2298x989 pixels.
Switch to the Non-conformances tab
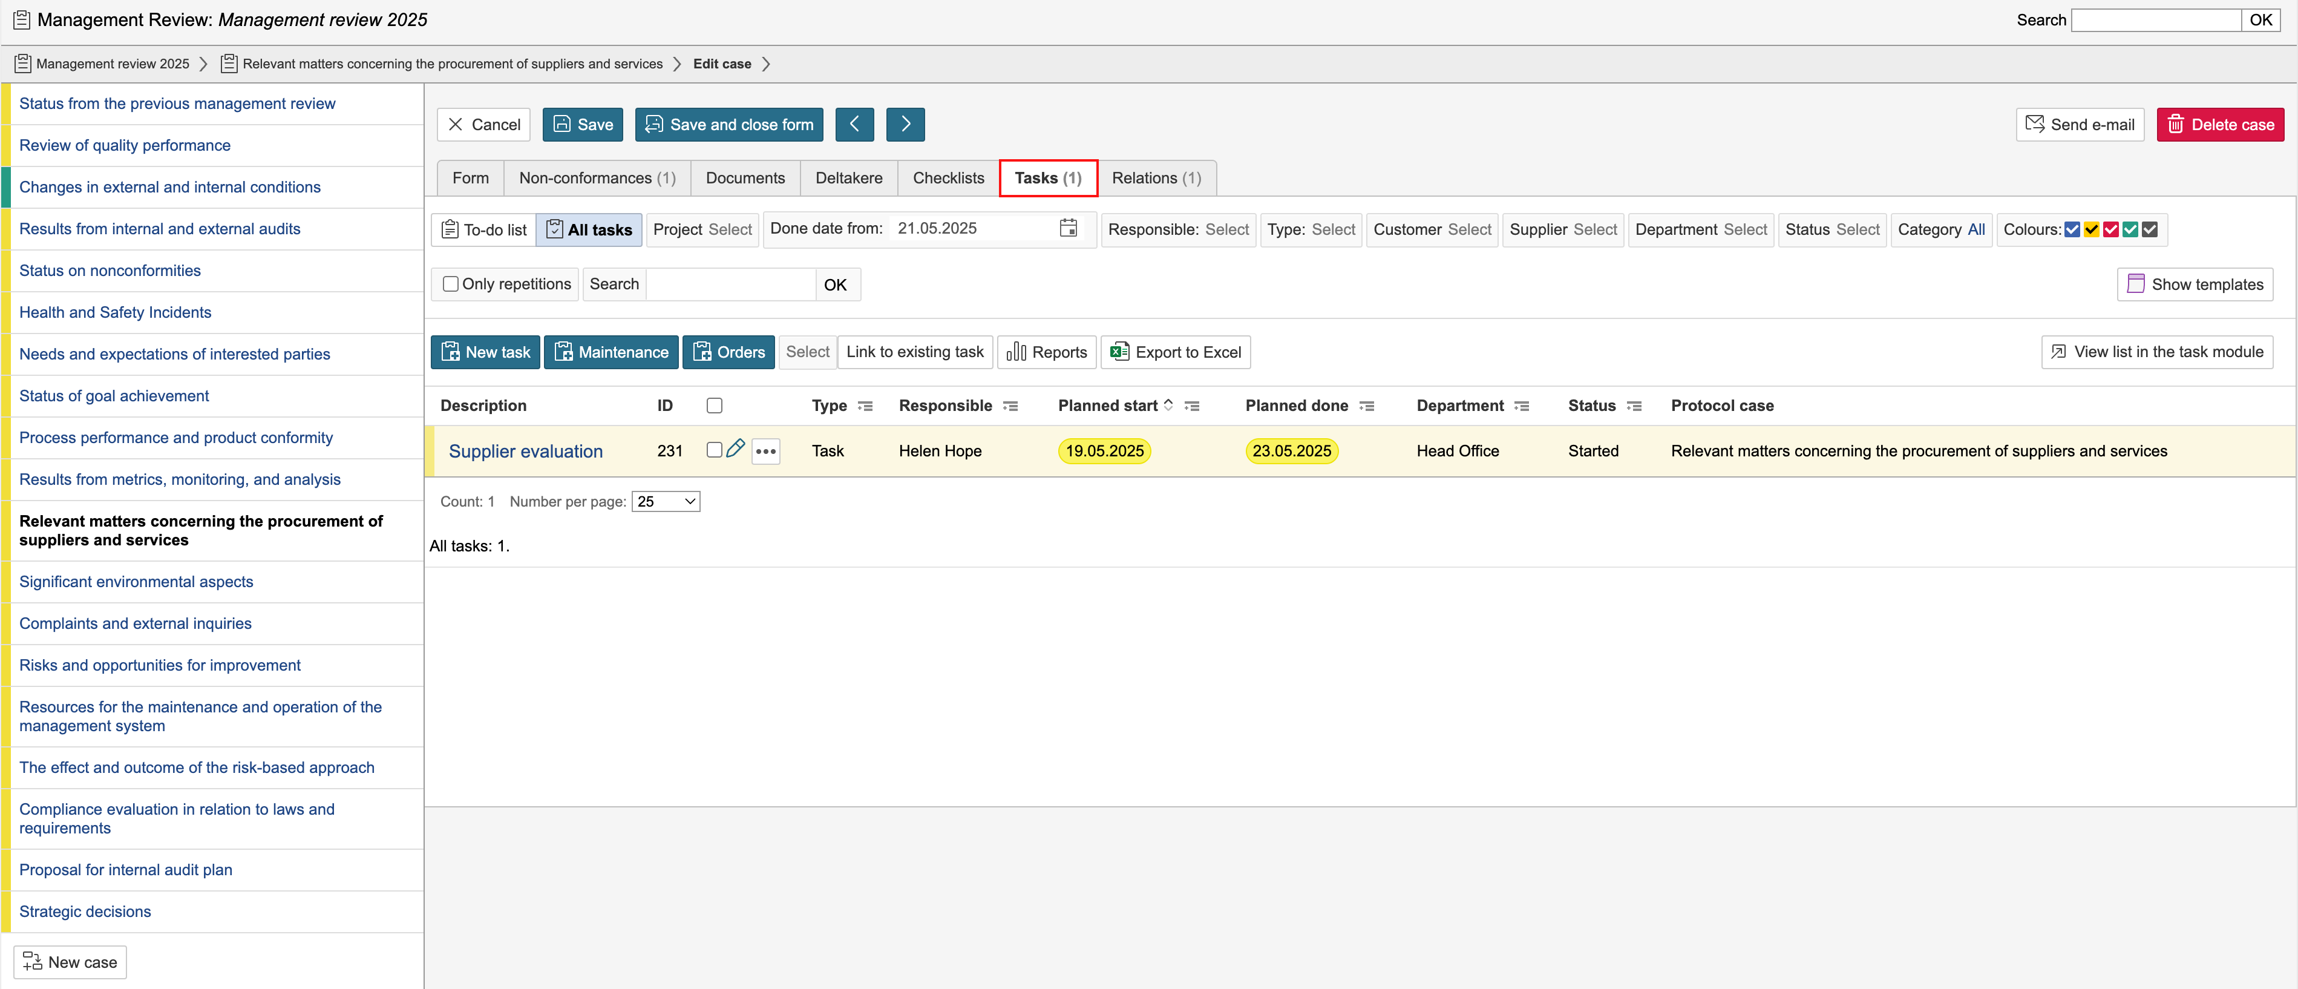[x=597, y=177]
